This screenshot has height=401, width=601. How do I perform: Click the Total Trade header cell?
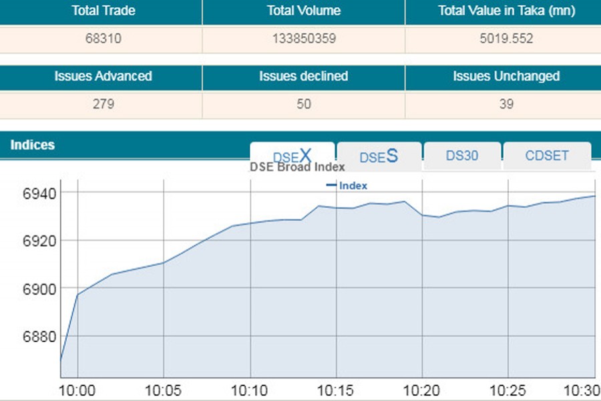[x=103, y=11]
